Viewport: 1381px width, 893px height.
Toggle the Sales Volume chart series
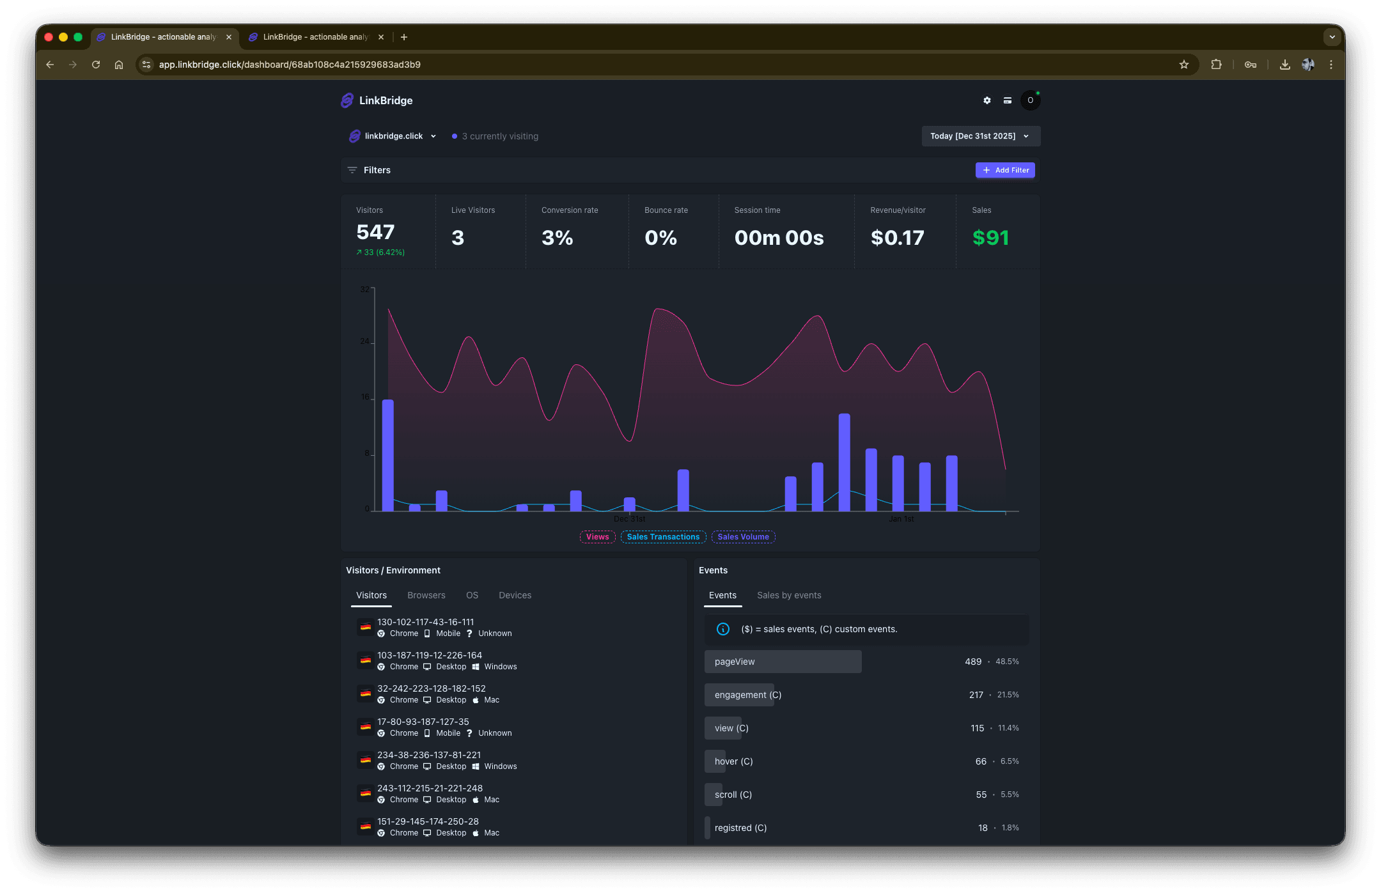coord(743,537)
